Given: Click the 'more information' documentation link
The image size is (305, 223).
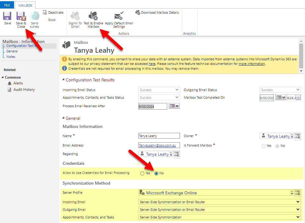Looking at the screenshot, I should 252,64.
